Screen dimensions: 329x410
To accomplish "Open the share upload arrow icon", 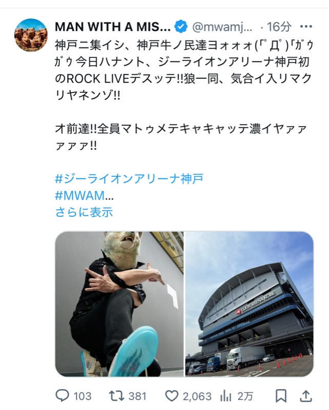I will click(x=306, y=396).
